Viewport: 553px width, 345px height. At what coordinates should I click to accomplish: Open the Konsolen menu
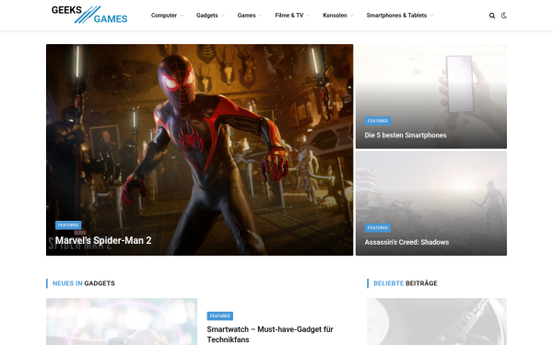coord(335,16)
